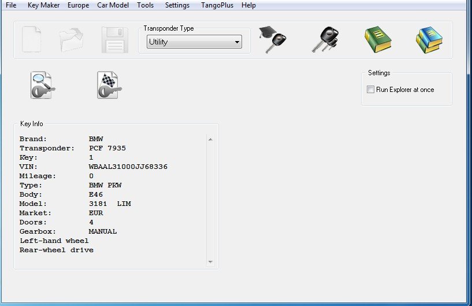472x306 pixels.
Task: Click the Mileage label
Action: coord(38,176)
